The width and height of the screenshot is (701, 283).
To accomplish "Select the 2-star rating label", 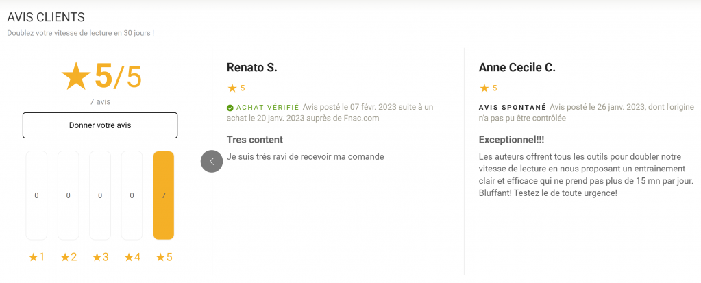I will tap(69, 257).
